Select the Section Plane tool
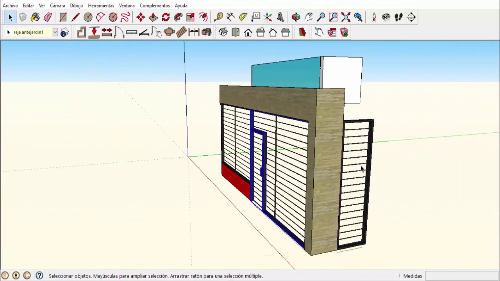500x281 pixels. tap(411, 17)
